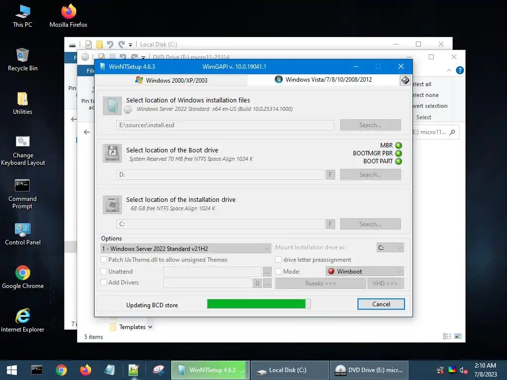Click the MBR green status indicator
507x380 pixels.
(399, 145)
